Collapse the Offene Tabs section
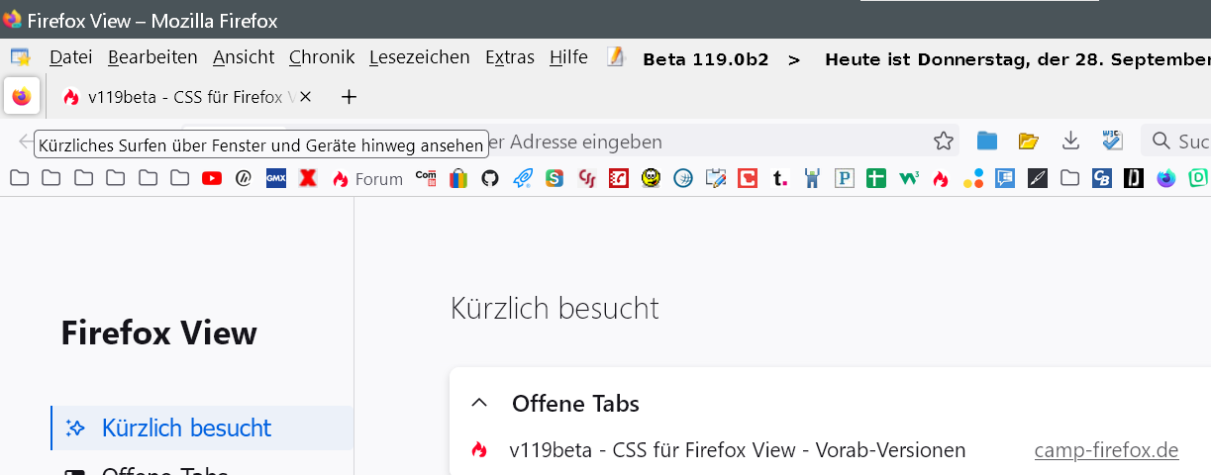Screen dimensions: 1211x475 click(480, 403)
